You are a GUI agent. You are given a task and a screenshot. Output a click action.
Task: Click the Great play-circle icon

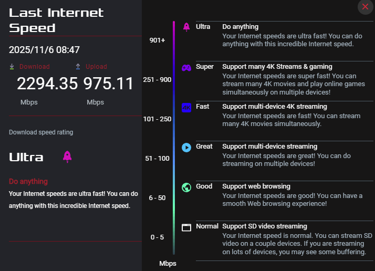[186, 147]
